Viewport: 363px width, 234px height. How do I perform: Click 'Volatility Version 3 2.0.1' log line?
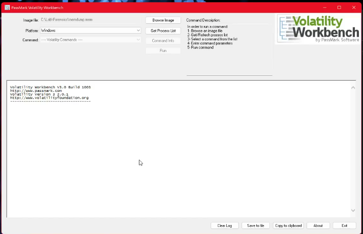[x=39, y=94]
